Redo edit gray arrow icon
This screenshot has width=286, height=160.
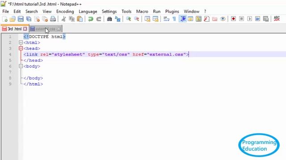coord(99,19)
